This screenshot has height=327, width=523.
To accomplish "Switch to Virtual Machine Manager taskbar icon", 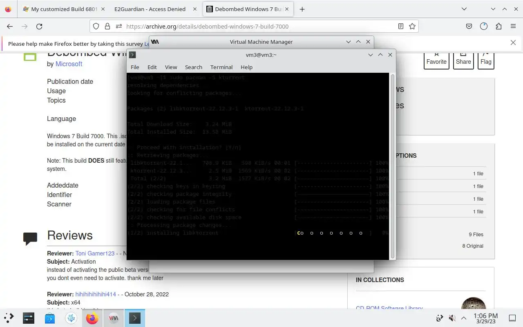I will (x=114, y=318).
